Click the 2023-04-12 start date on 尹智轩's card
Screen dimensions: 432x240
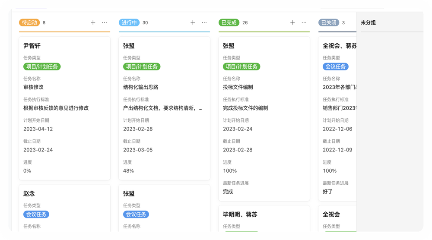click(x=38, y=129)
